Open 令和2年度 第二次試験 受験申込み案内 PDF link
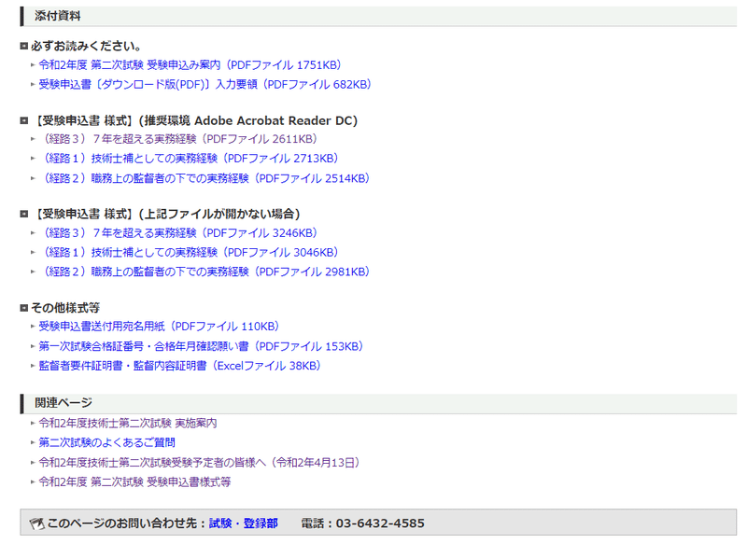This screenshot has width=747, height=544. (190, 64)
